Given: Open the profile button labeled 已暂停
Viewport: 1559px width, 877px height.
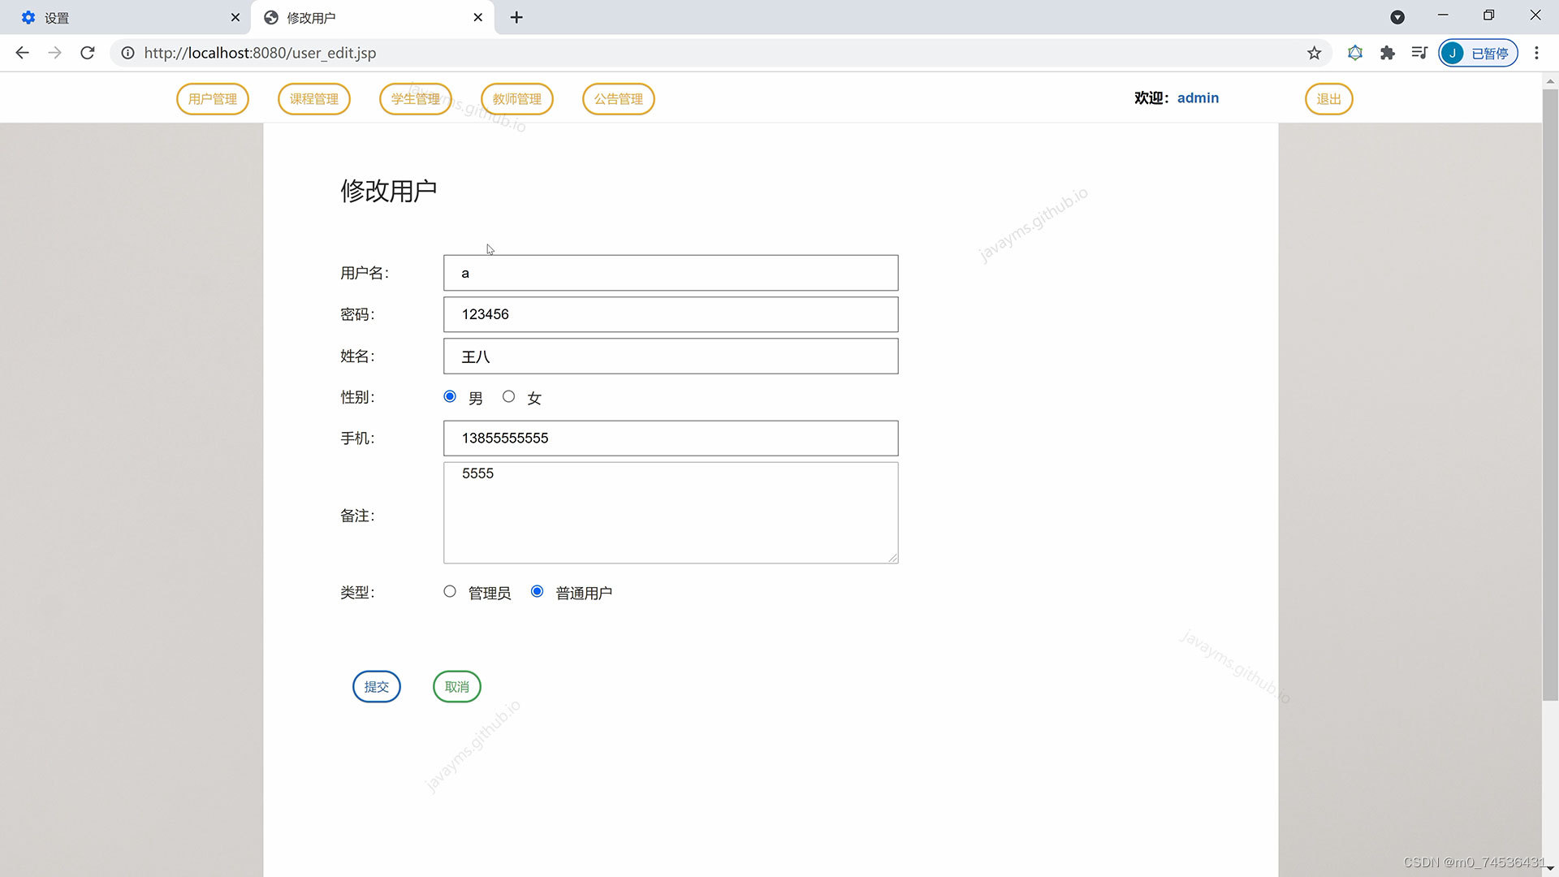Looking at the screenshot, I should (x=1478, y=53).
